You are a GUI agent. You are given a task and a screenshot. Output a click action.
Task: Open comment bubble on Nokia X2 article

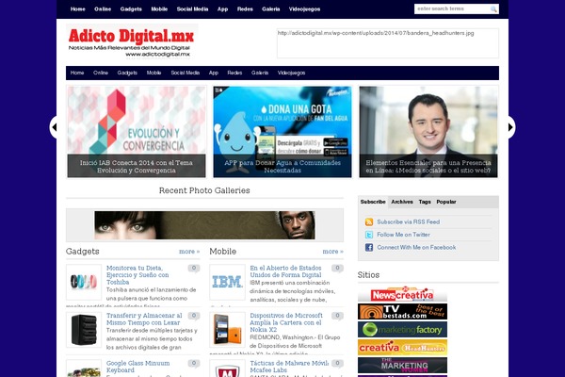coord(338,316)
